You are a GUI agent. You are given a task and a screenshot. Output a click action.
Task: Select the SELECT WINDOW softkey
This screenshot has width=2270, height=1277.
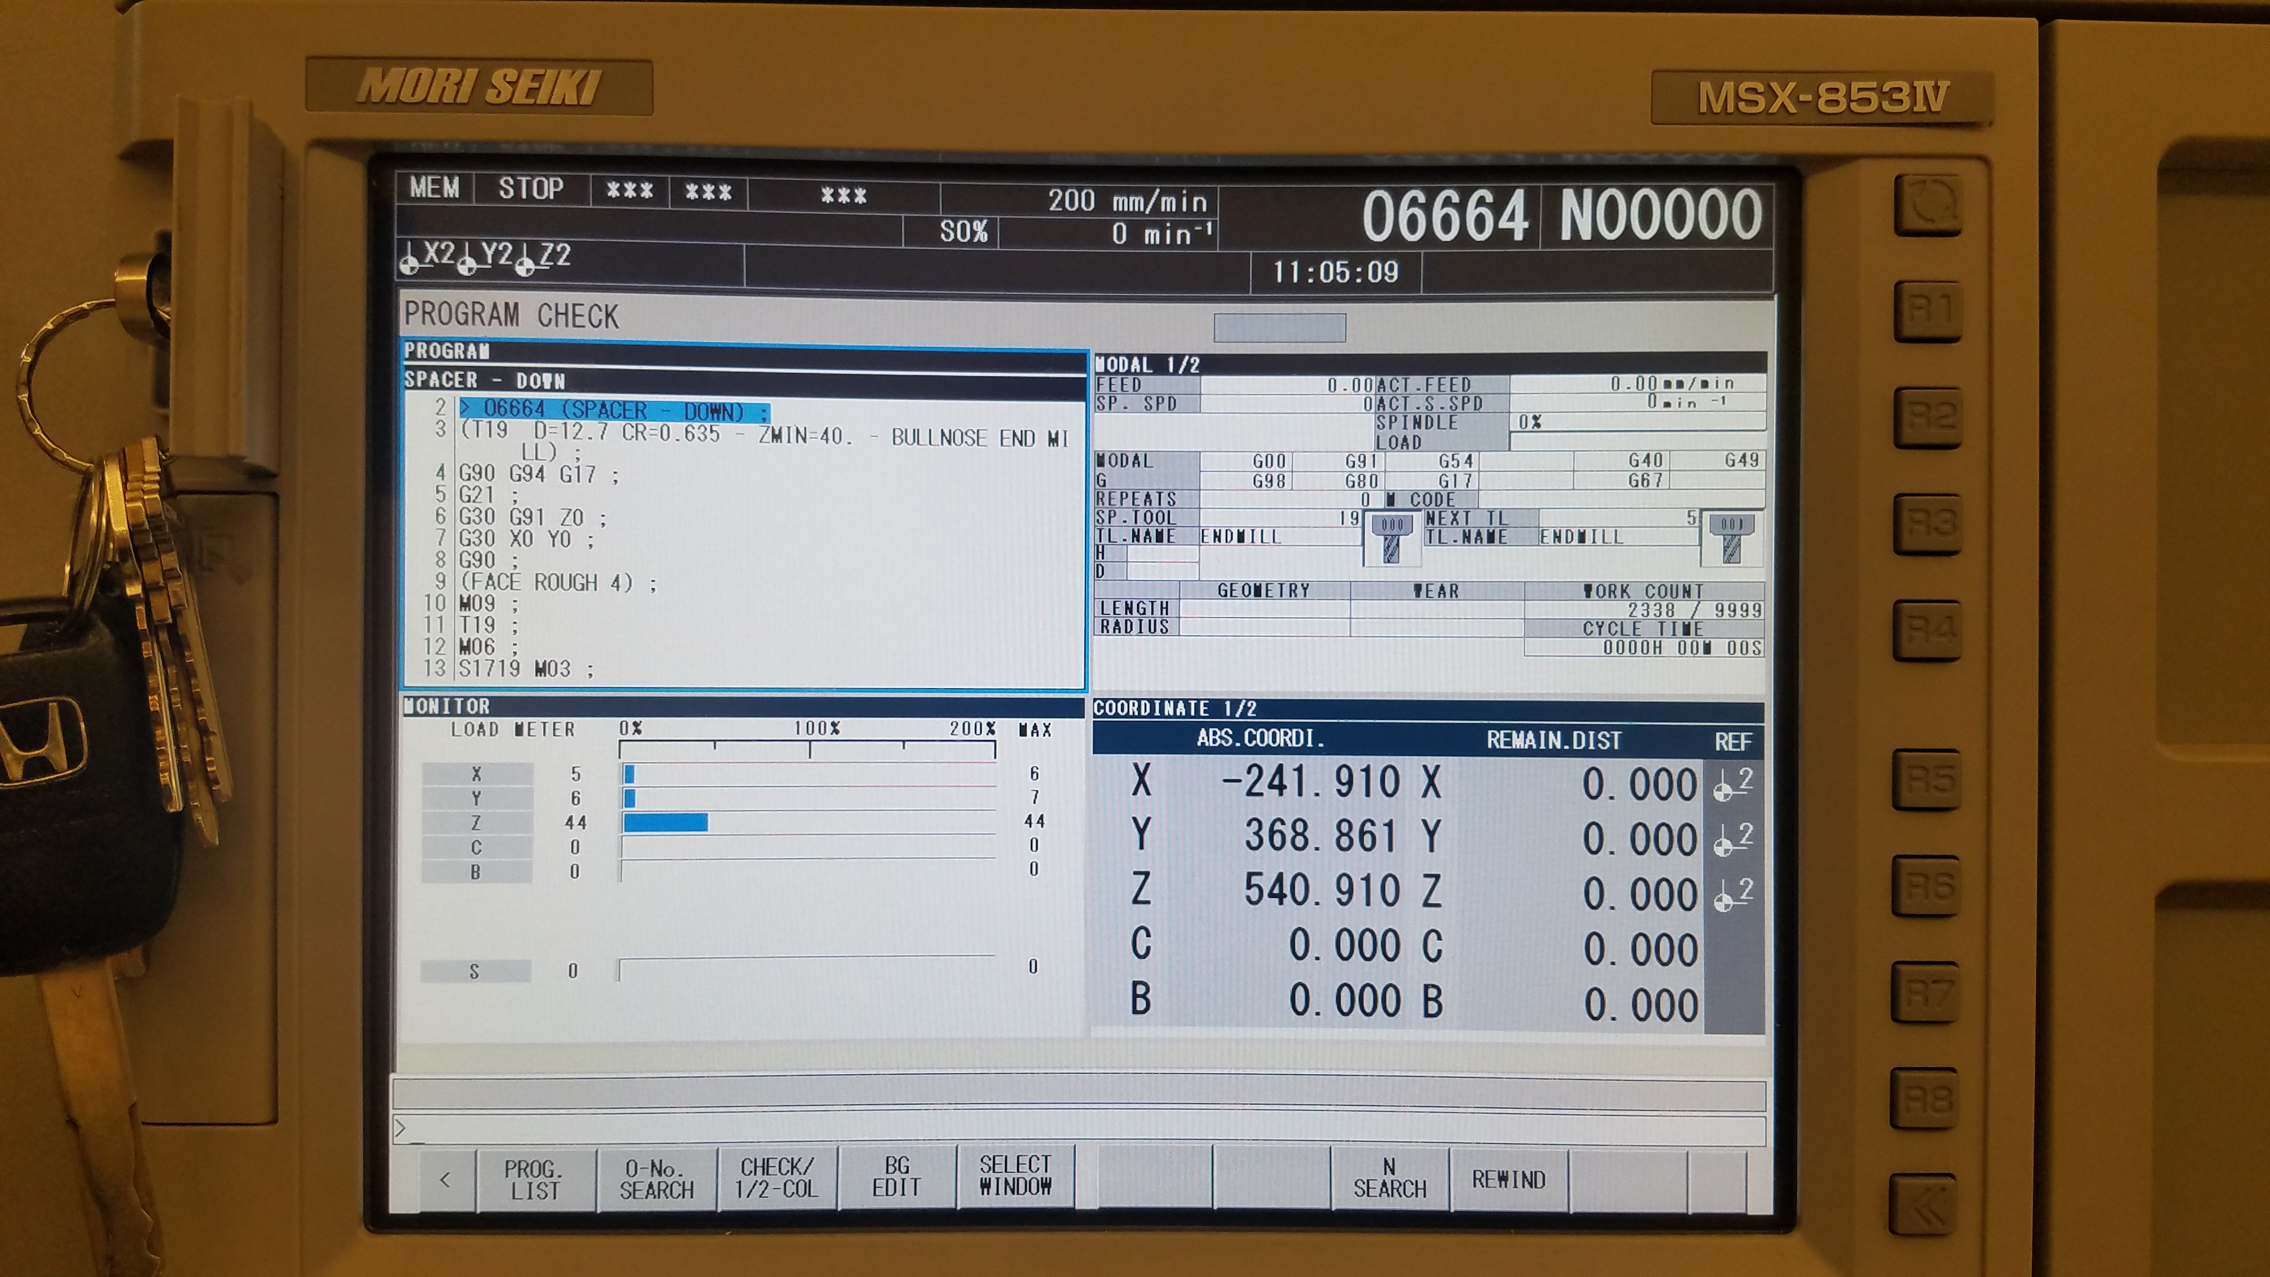tap(1015, 1176)
